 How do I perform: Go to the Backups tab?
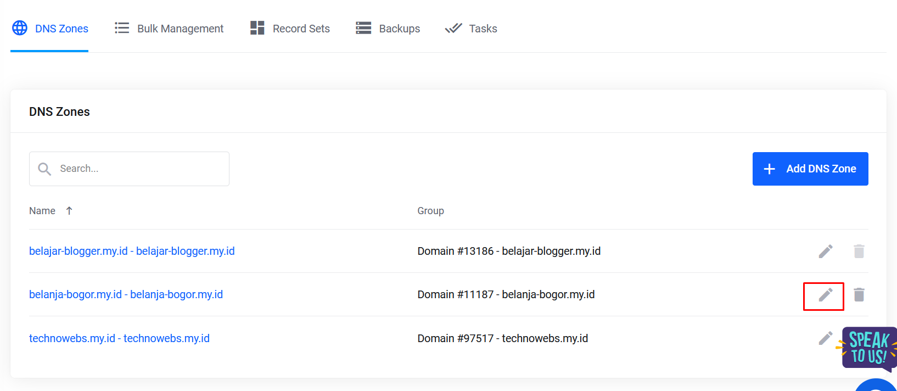coord(399,29)
